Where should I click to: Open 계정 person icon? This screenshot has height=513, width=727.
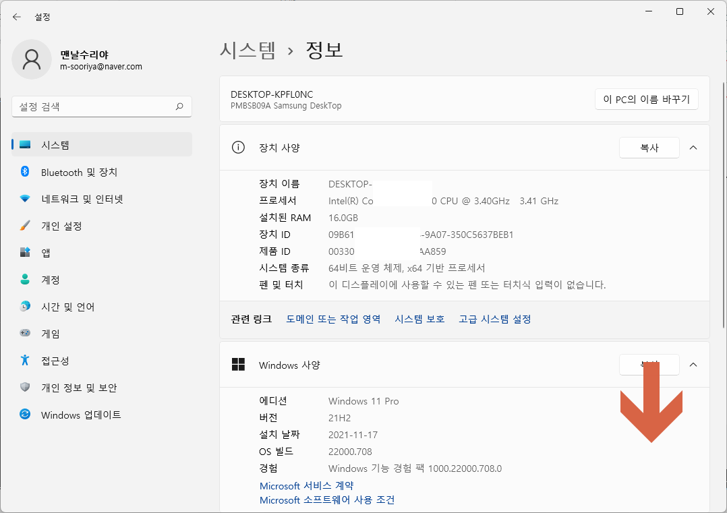click(25, 280)
